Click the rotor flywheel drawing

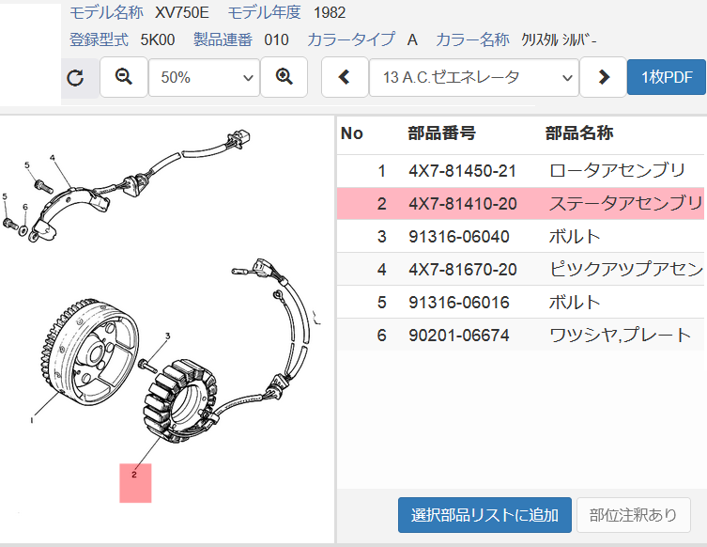pos(88,352)
